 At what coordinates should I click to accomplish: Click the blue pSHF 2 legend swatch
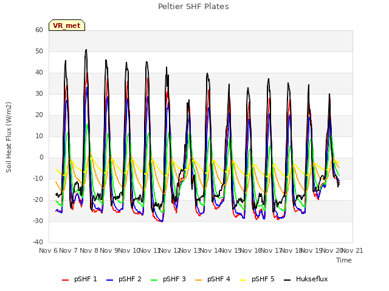point(109,280)
